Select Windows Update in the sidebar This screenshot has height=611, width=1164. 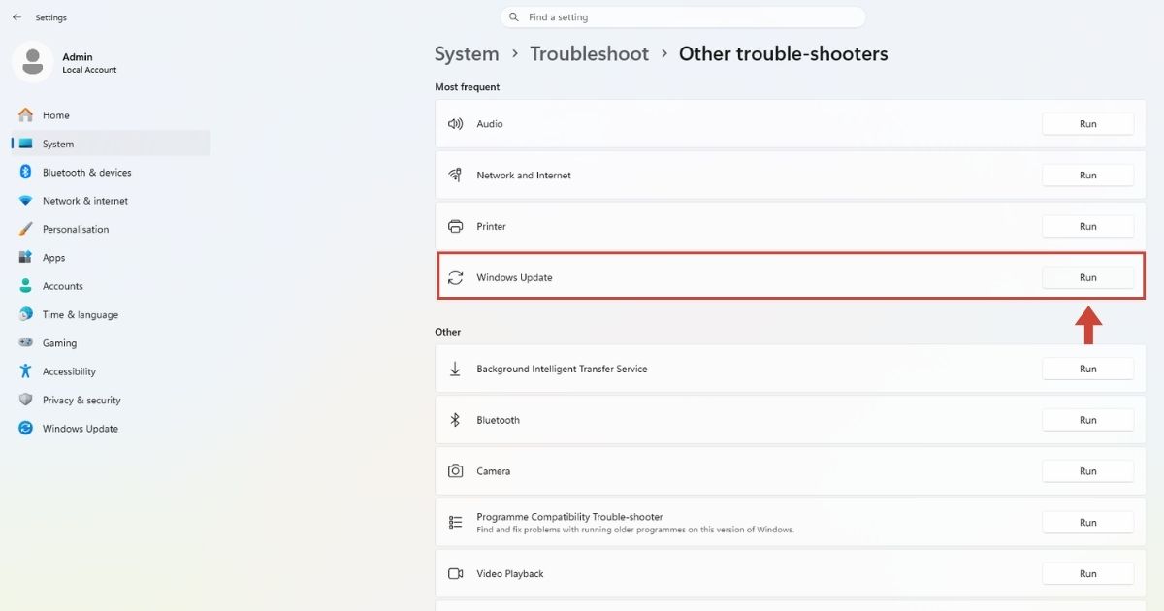(x=111, y=429)
